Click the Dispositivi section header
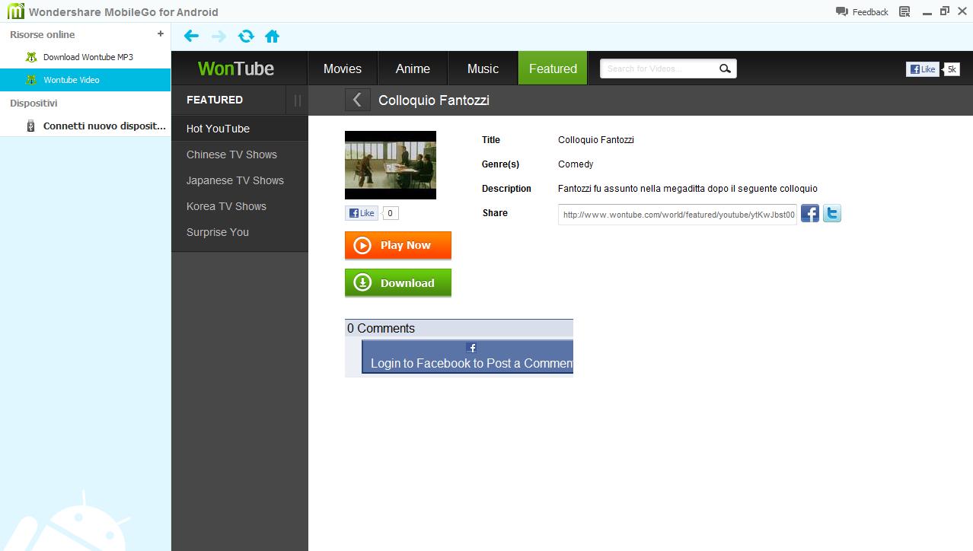 (x=33, y=103)
